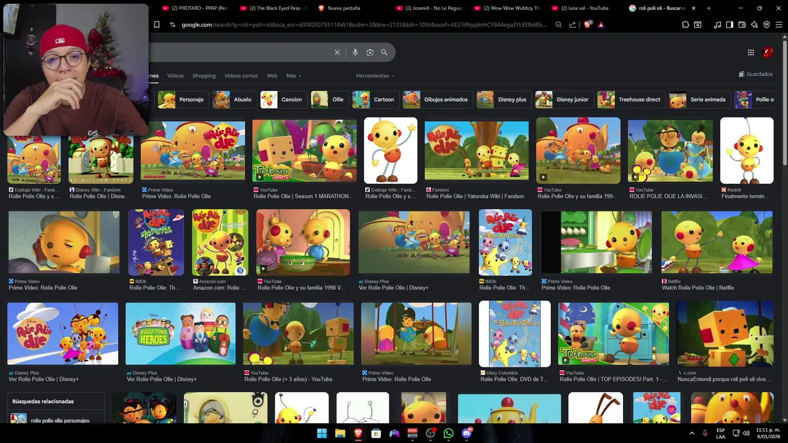The height and width of the screenshot is (443, 788).
Task: Open Yatoroba Wiki Fandom image result
Action: (x=476, y=151)
